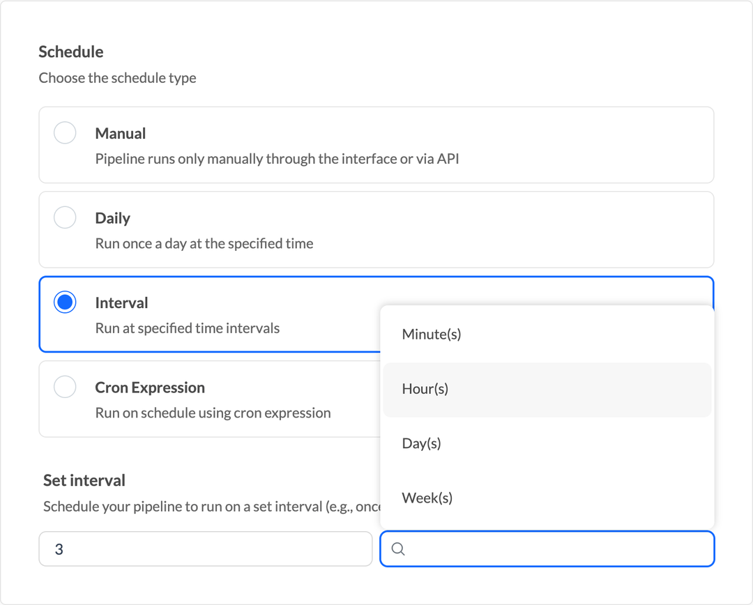Click the Daily option title

point(113,218)
